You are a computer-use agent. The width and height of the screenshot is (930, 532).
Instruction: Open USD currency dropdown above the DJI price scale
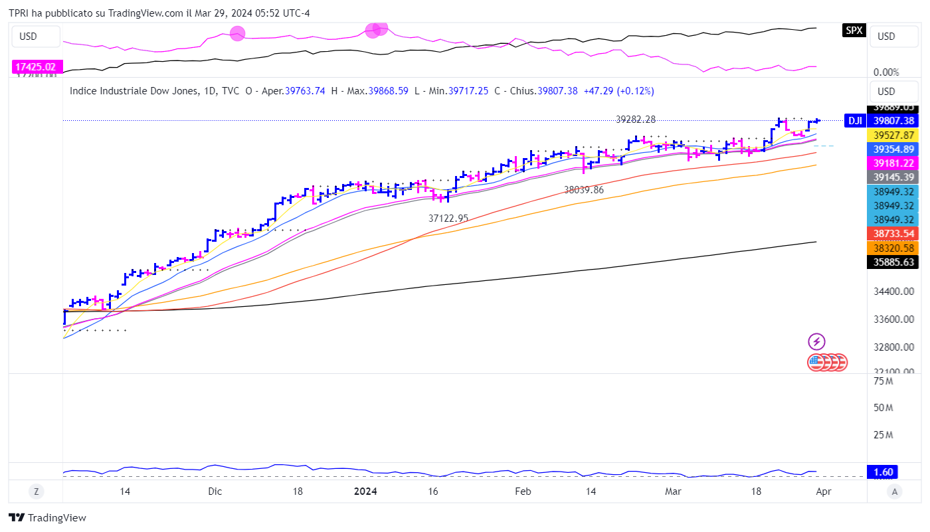click(894, 92)
